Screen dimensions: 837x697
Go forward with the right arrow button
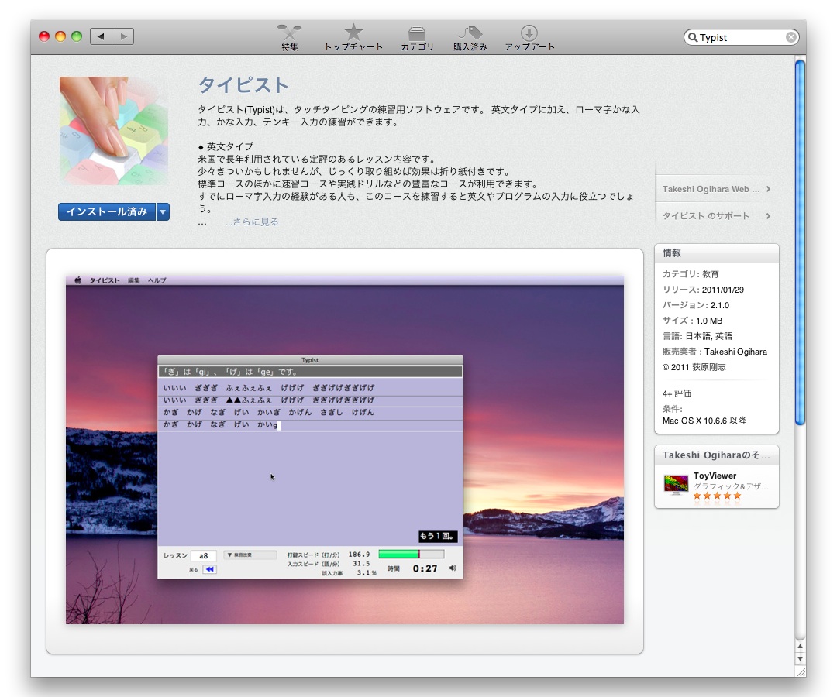pyautogui.click(x=123, y=36)
